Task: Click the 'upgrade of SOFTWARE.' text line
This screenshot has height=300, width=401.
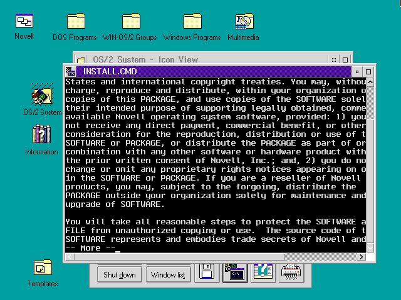Action: [x=115, y=204]
